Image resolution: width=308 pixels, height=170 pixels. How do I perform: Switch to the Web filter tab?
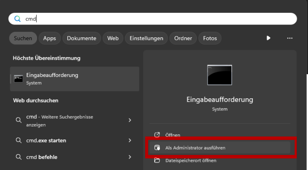[x=113, y=38]
